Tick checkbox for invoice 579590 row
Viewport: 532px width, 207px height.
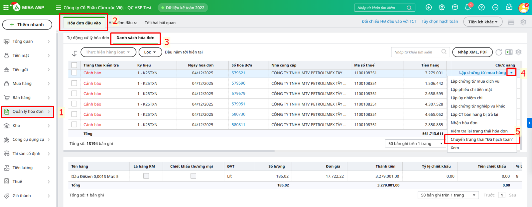pyautogui.click(x=74, y=83)
